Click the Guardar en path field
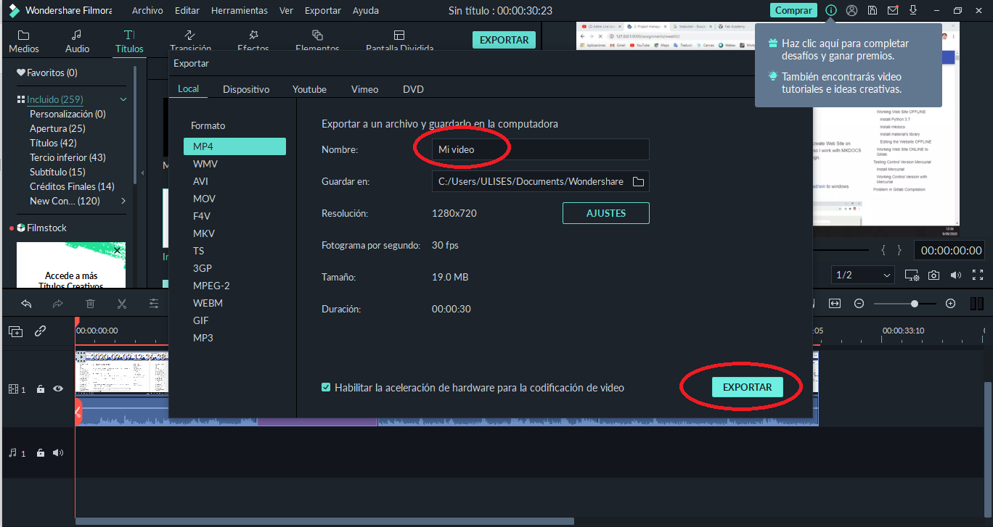The width and height of the screenshot is (993, 527). pyautogui.click(x=540, y=181)
